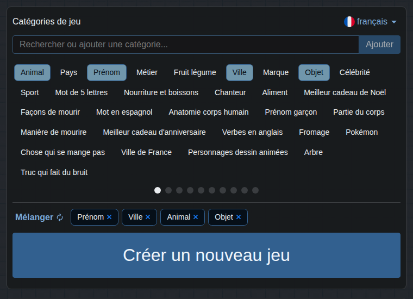Select Truc qui fait du bruit
The height and width of the screenshot is (299, 413).
tap(54, 172)
